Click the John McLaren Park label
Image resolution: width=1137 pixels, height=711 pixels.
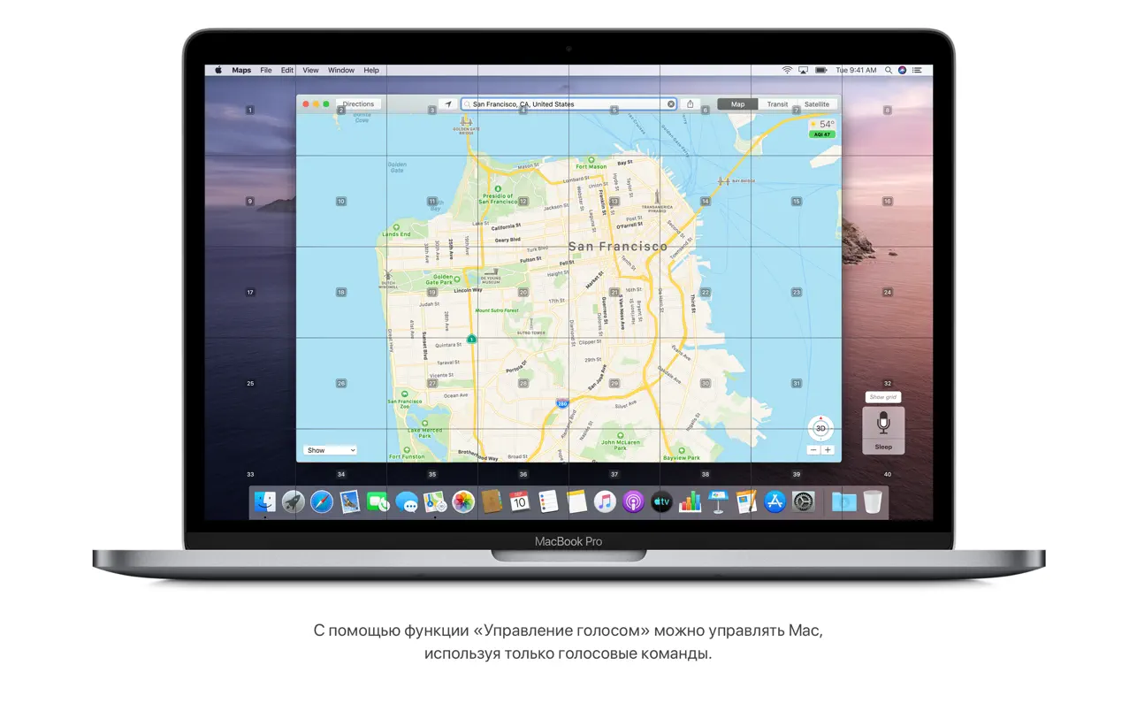621,444
